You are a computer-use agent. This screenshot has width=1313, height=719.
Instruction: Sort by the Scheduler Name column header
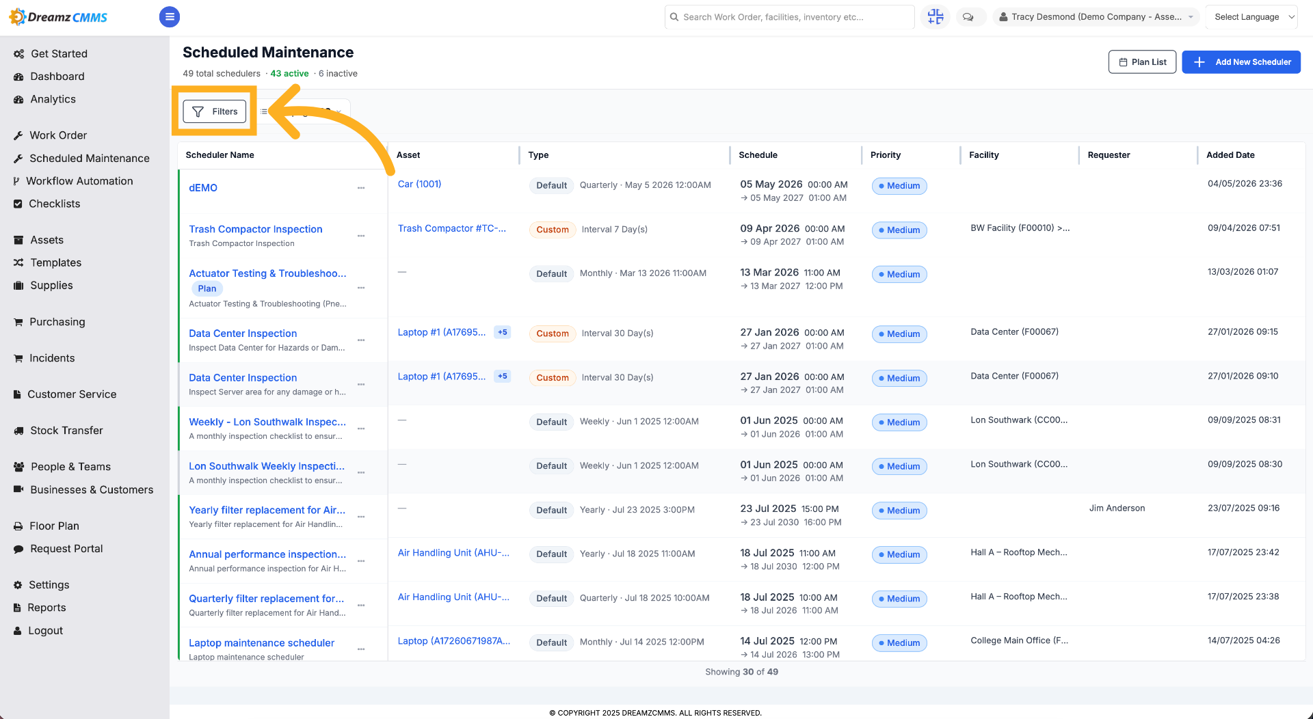tap(220, 155)
